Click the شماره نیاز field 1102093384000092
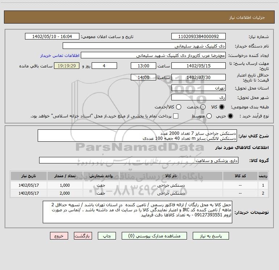279x270 pixels. (x=199, y=37)
